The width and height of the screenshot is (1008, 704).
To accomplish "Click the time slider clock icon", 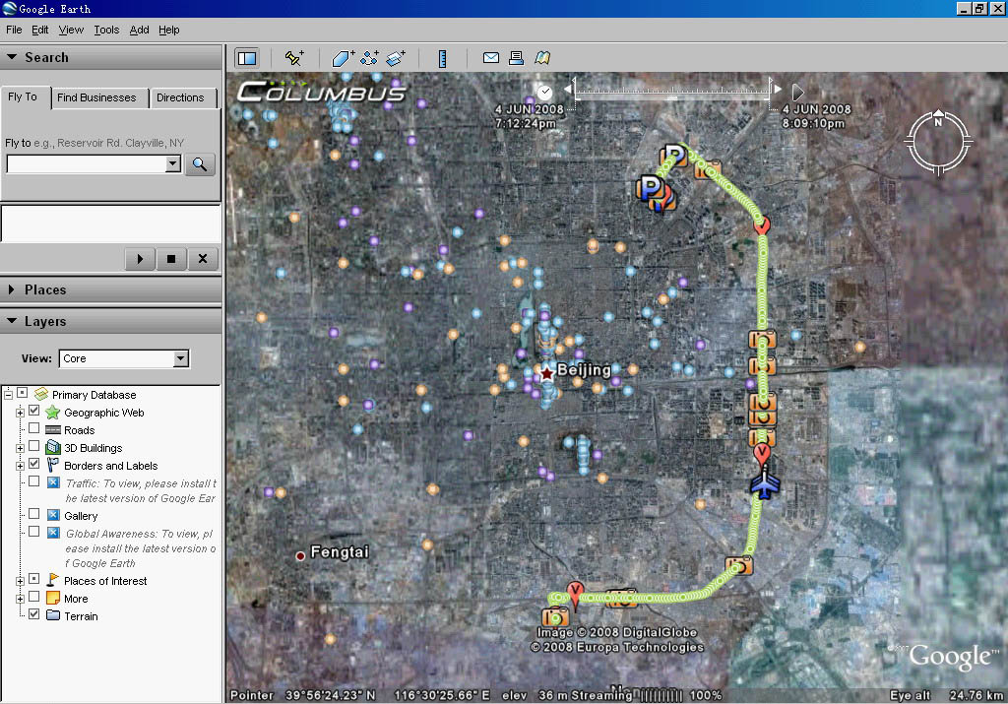I will [545, 92].
